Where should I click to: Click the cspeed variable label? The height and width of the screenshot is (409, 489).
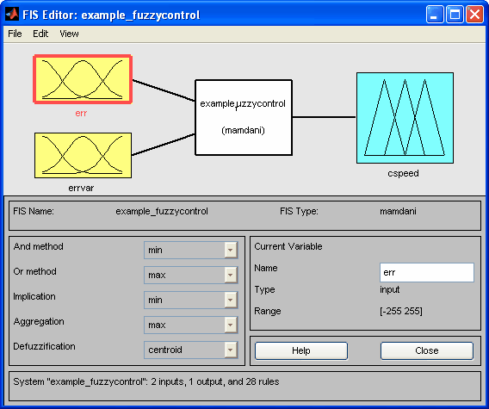403,173
